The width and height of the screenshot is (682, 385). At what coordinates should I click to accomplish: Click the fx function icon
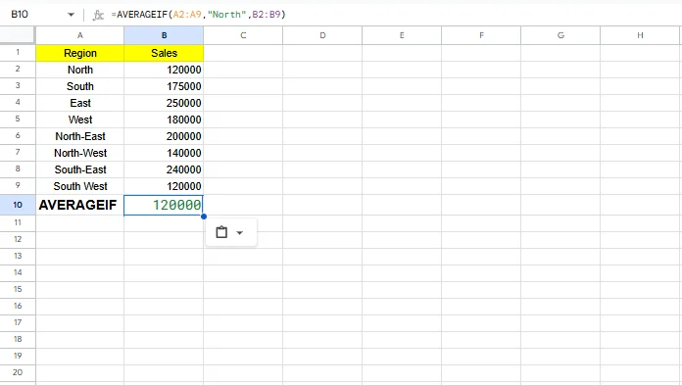pyautogui.click(x=98, y=16)
